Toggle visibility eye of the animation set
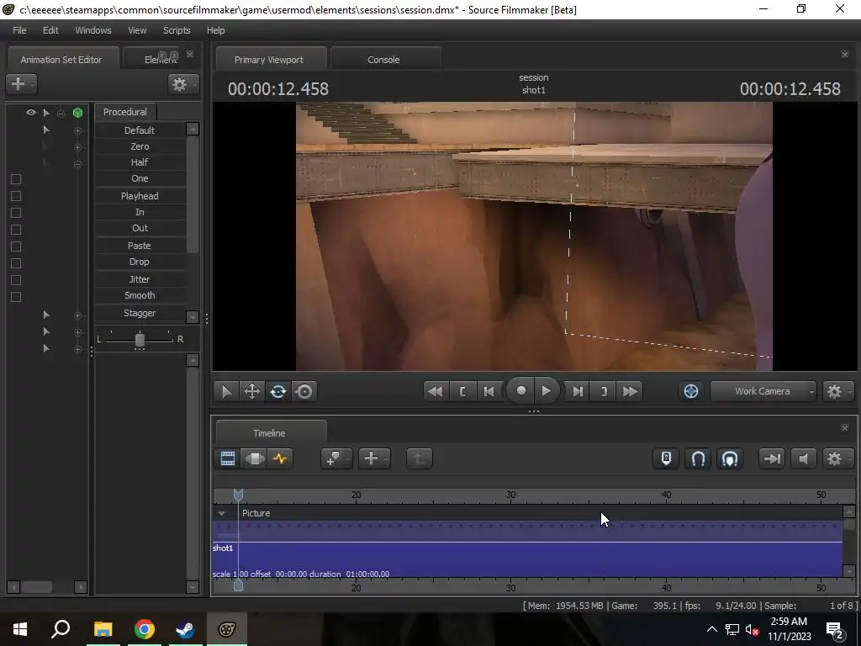The image size is (861, 646). pyautogui.click(x=31, y=112)
